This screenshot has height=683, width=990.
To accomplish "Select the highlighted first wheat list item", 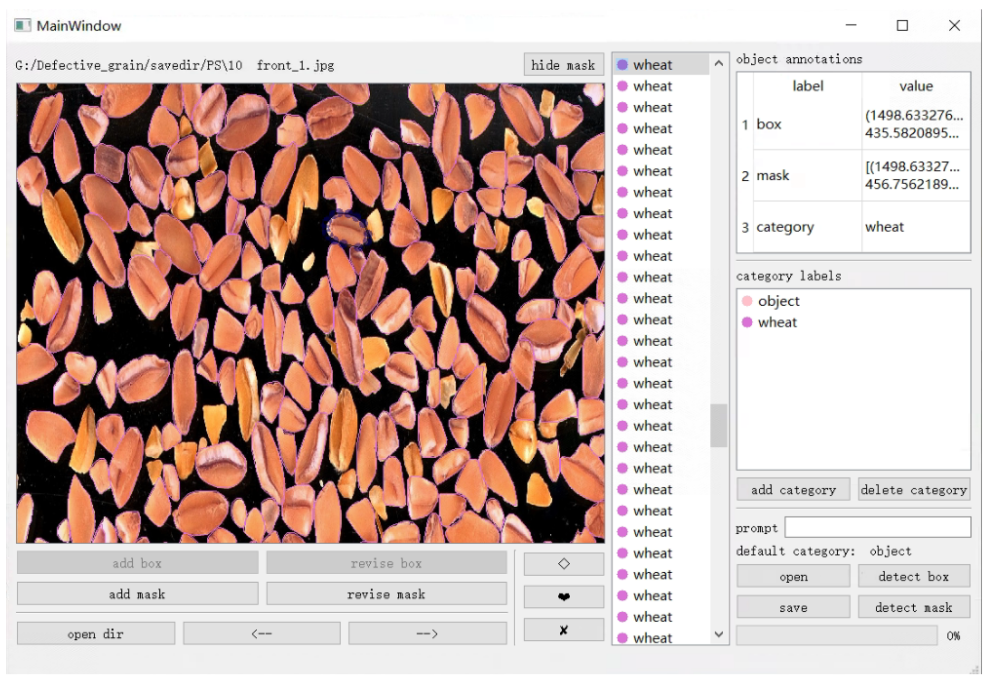I will (661, 65).
